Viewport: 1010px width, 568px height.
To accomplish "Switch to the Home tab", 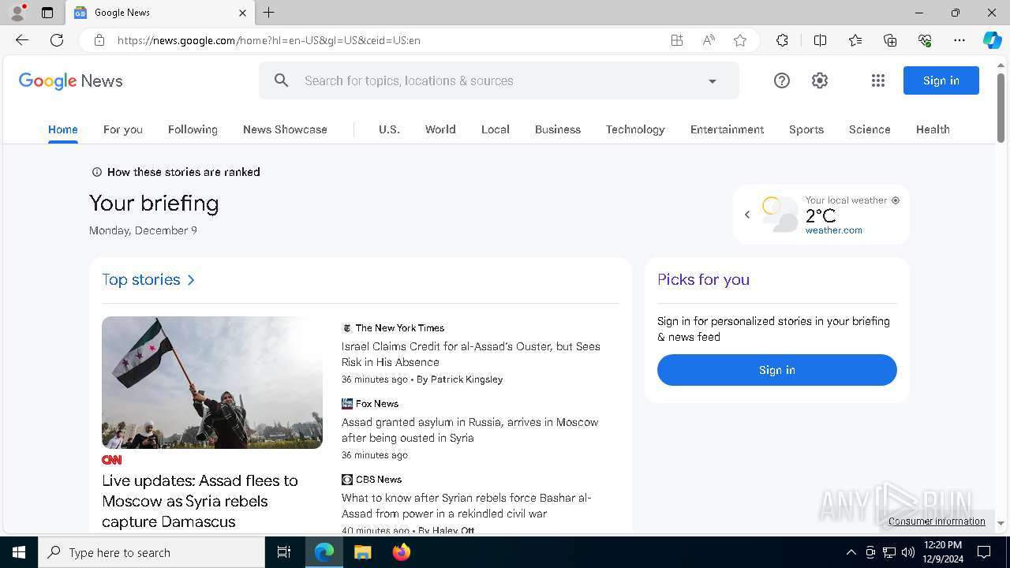I will tap(63, 129).
